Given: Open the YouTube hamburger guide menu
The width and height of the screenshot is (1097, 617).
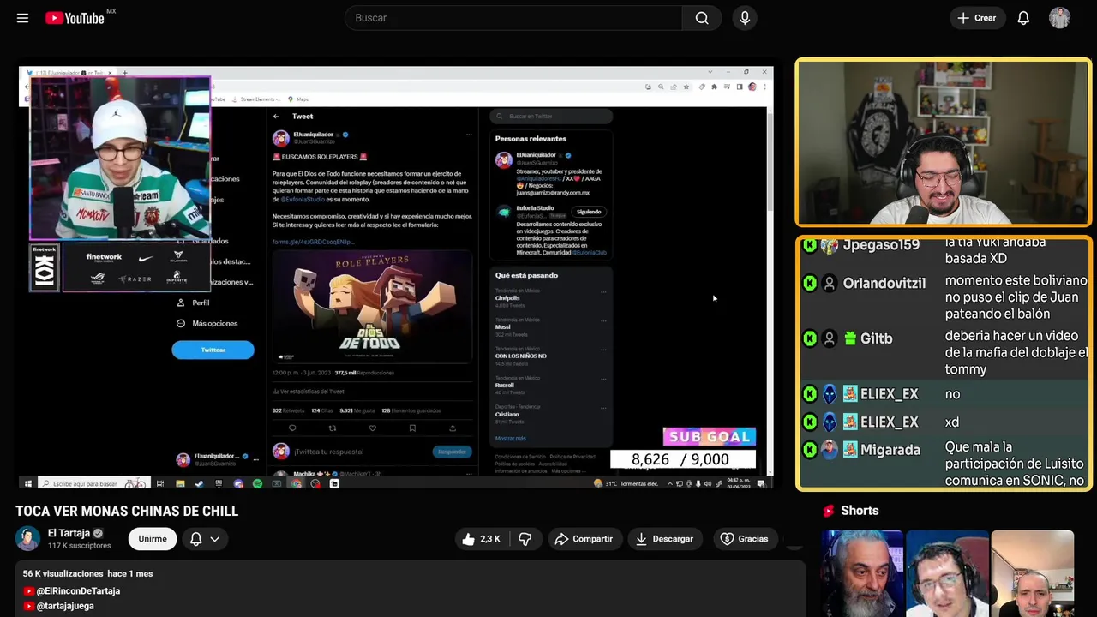Looking at the screenshot, I should [x=22, y=18].
